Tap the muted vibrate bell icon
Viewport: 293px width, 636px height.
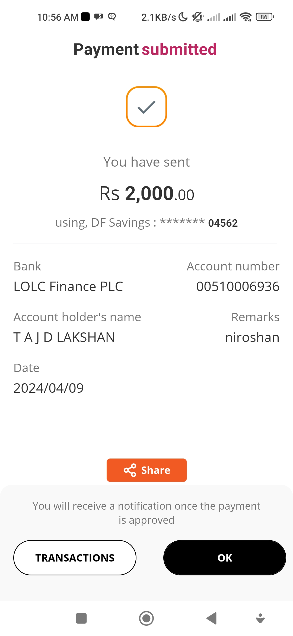[198, 17]
